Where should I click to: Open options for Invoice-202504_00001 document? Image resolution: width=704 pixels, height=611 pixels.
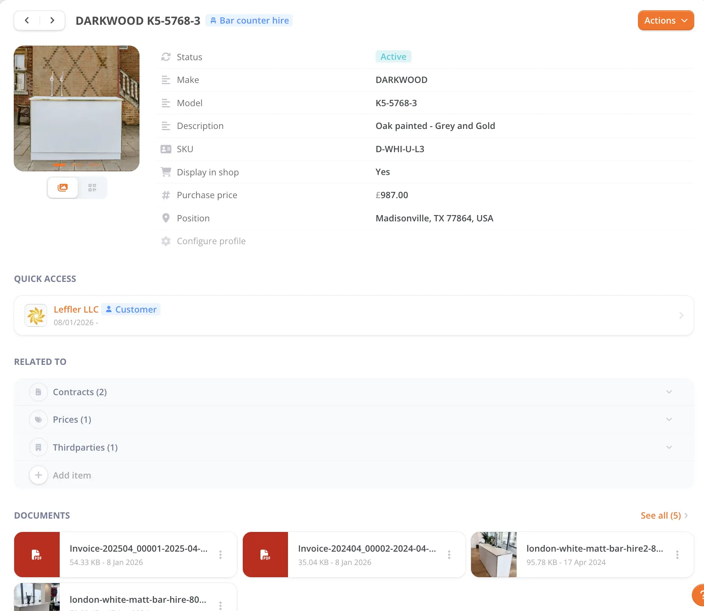coord(220,554)
